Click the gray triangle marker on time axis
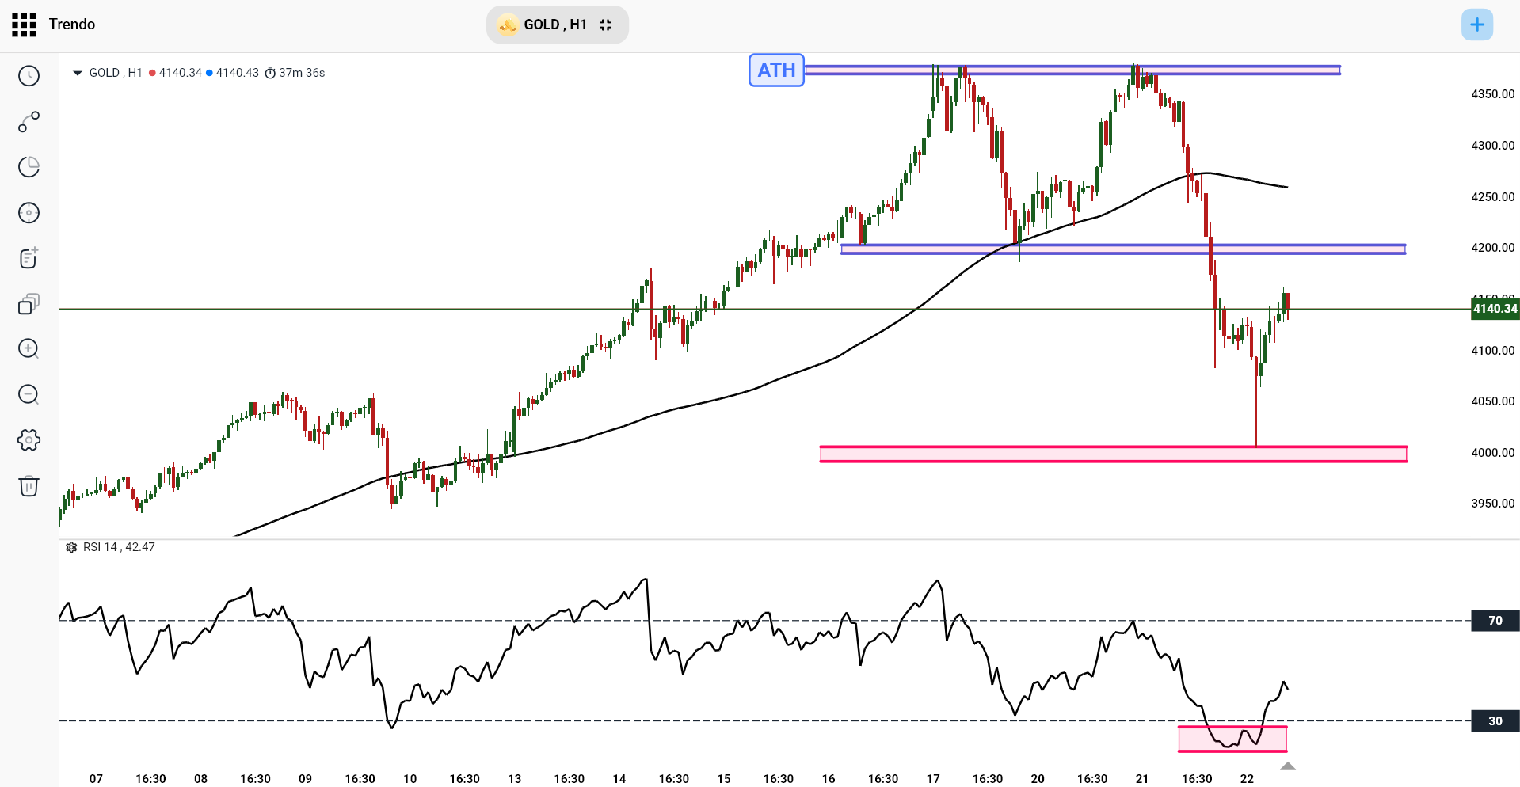 point(1288,766)
